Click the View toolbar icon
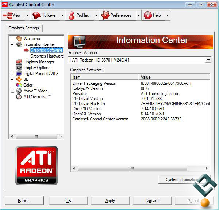The image size is (219, 210). point(7,15)
